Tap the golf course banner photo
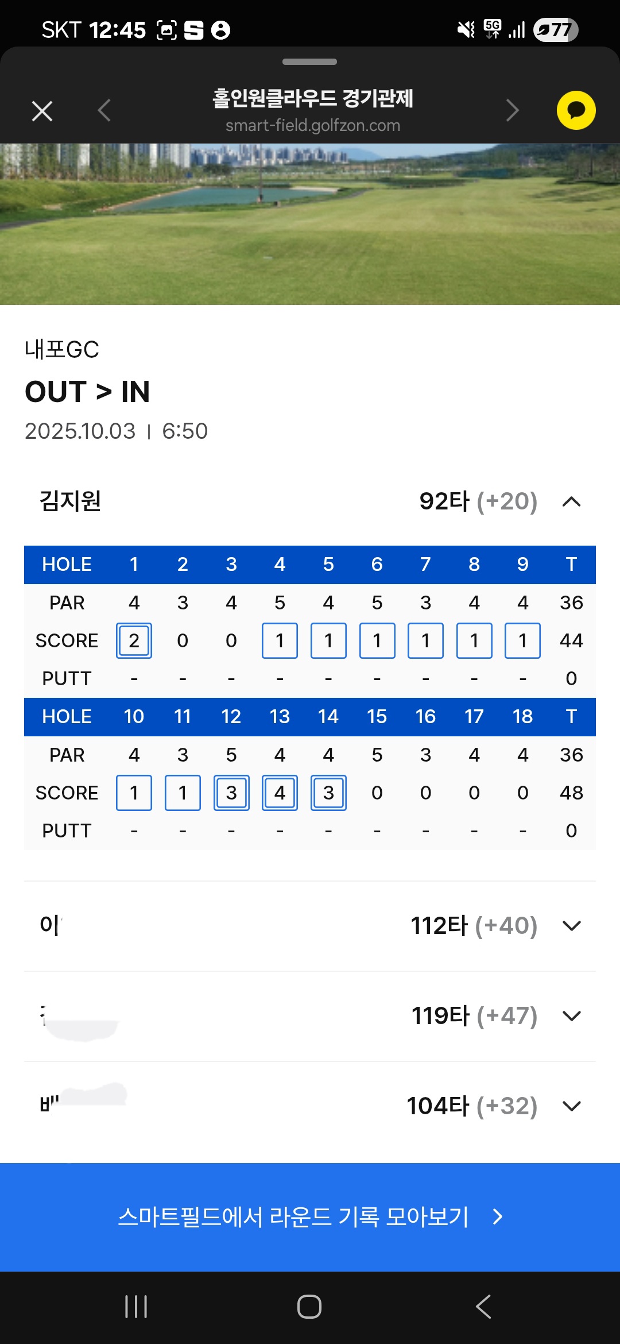This screenshot has width=620, height=1344. [x=310, y=224]
